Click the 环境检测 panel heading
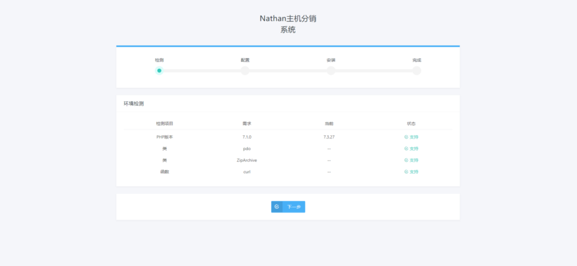 click(x=134, y=103)
